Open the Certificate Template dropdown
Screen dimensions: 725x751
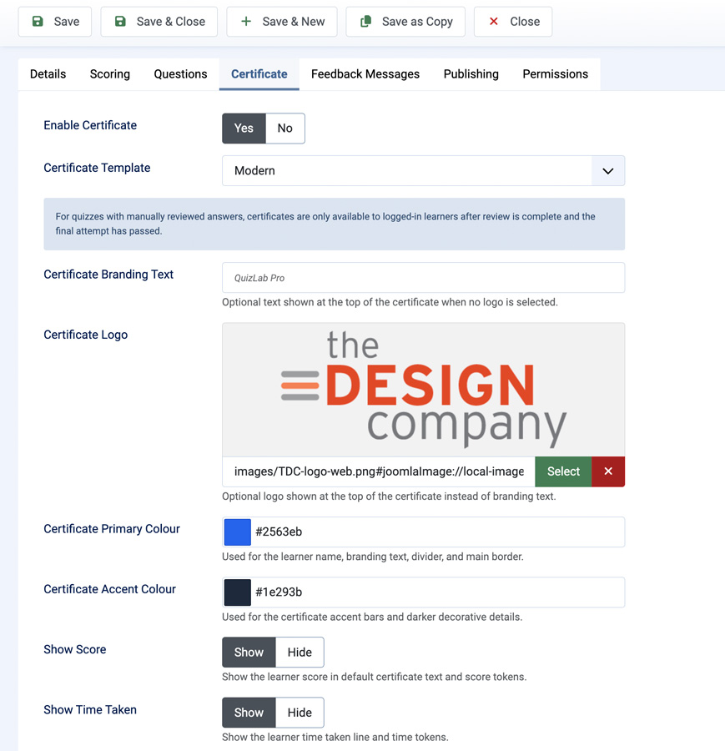pyautogui.click(x=423, y=170)
